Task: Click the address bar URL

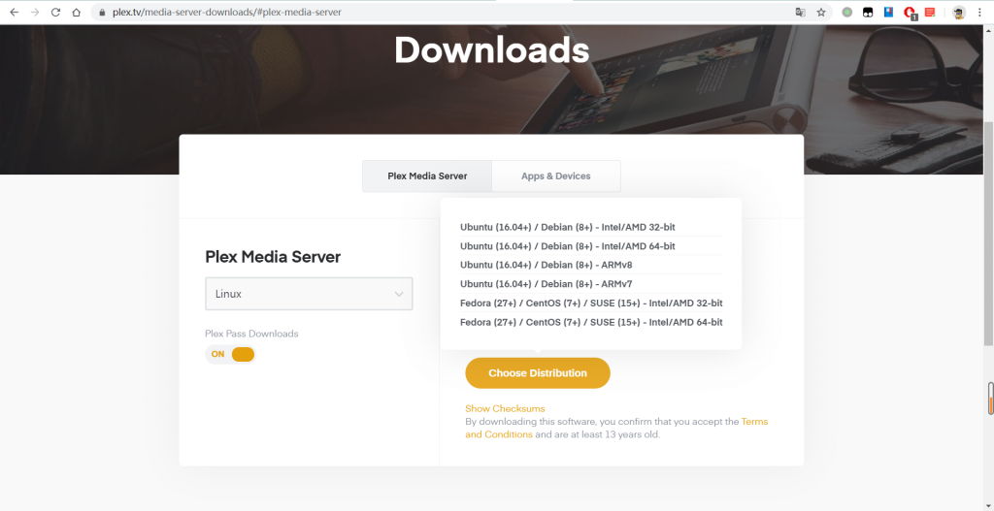Action: 227,12
